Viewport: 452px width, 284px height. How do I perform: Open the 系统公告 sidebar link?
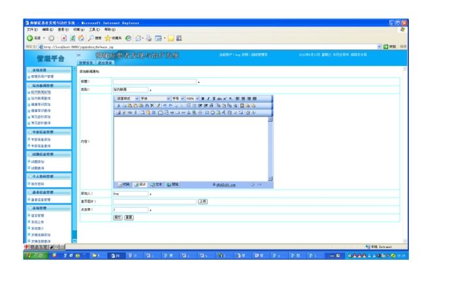[38, 222]
